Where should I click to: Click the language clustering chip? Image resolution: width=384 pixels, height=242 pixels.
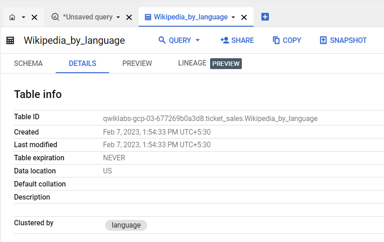126,225
